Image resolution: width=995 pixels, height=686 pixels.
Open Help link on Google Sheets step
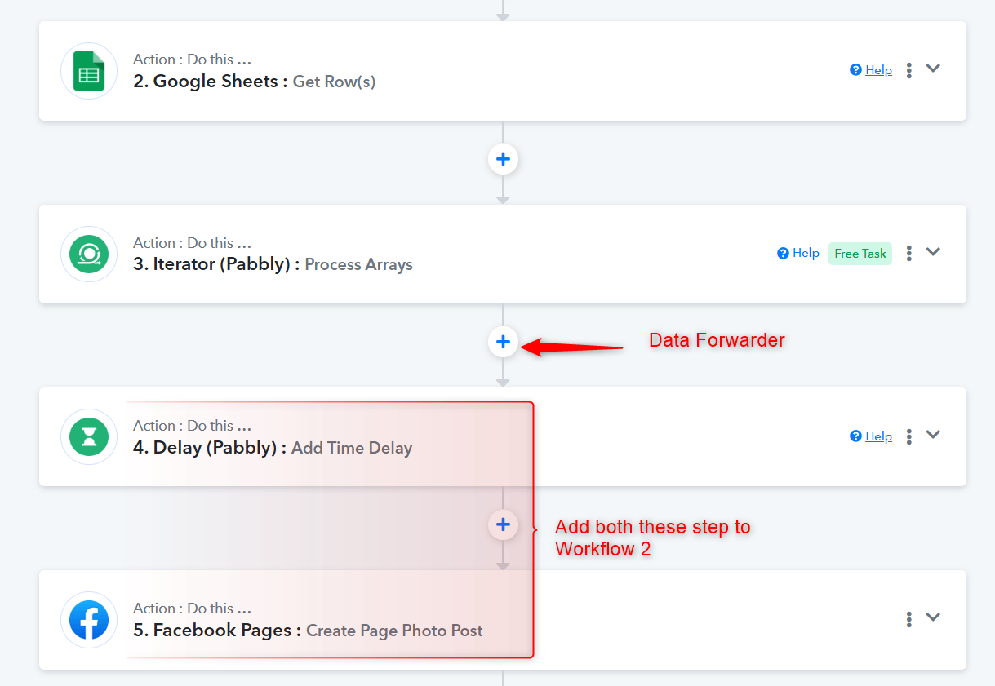pyautogui.click(x=871, y=70)
